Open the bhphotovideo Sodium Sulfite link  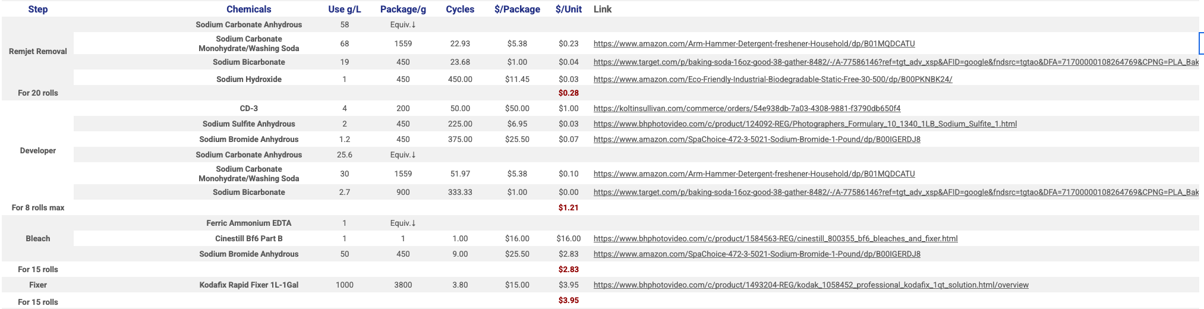805,124
